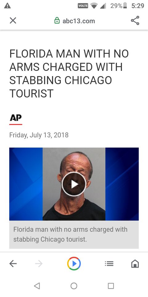Image resolution: width=148 pixels, height=297 pixels.
Task: Tap the Florida man headline text
Action: (69, 74)
